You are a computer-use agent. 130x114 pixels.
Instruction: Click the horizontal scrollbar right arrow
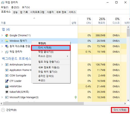click(125, 104)
